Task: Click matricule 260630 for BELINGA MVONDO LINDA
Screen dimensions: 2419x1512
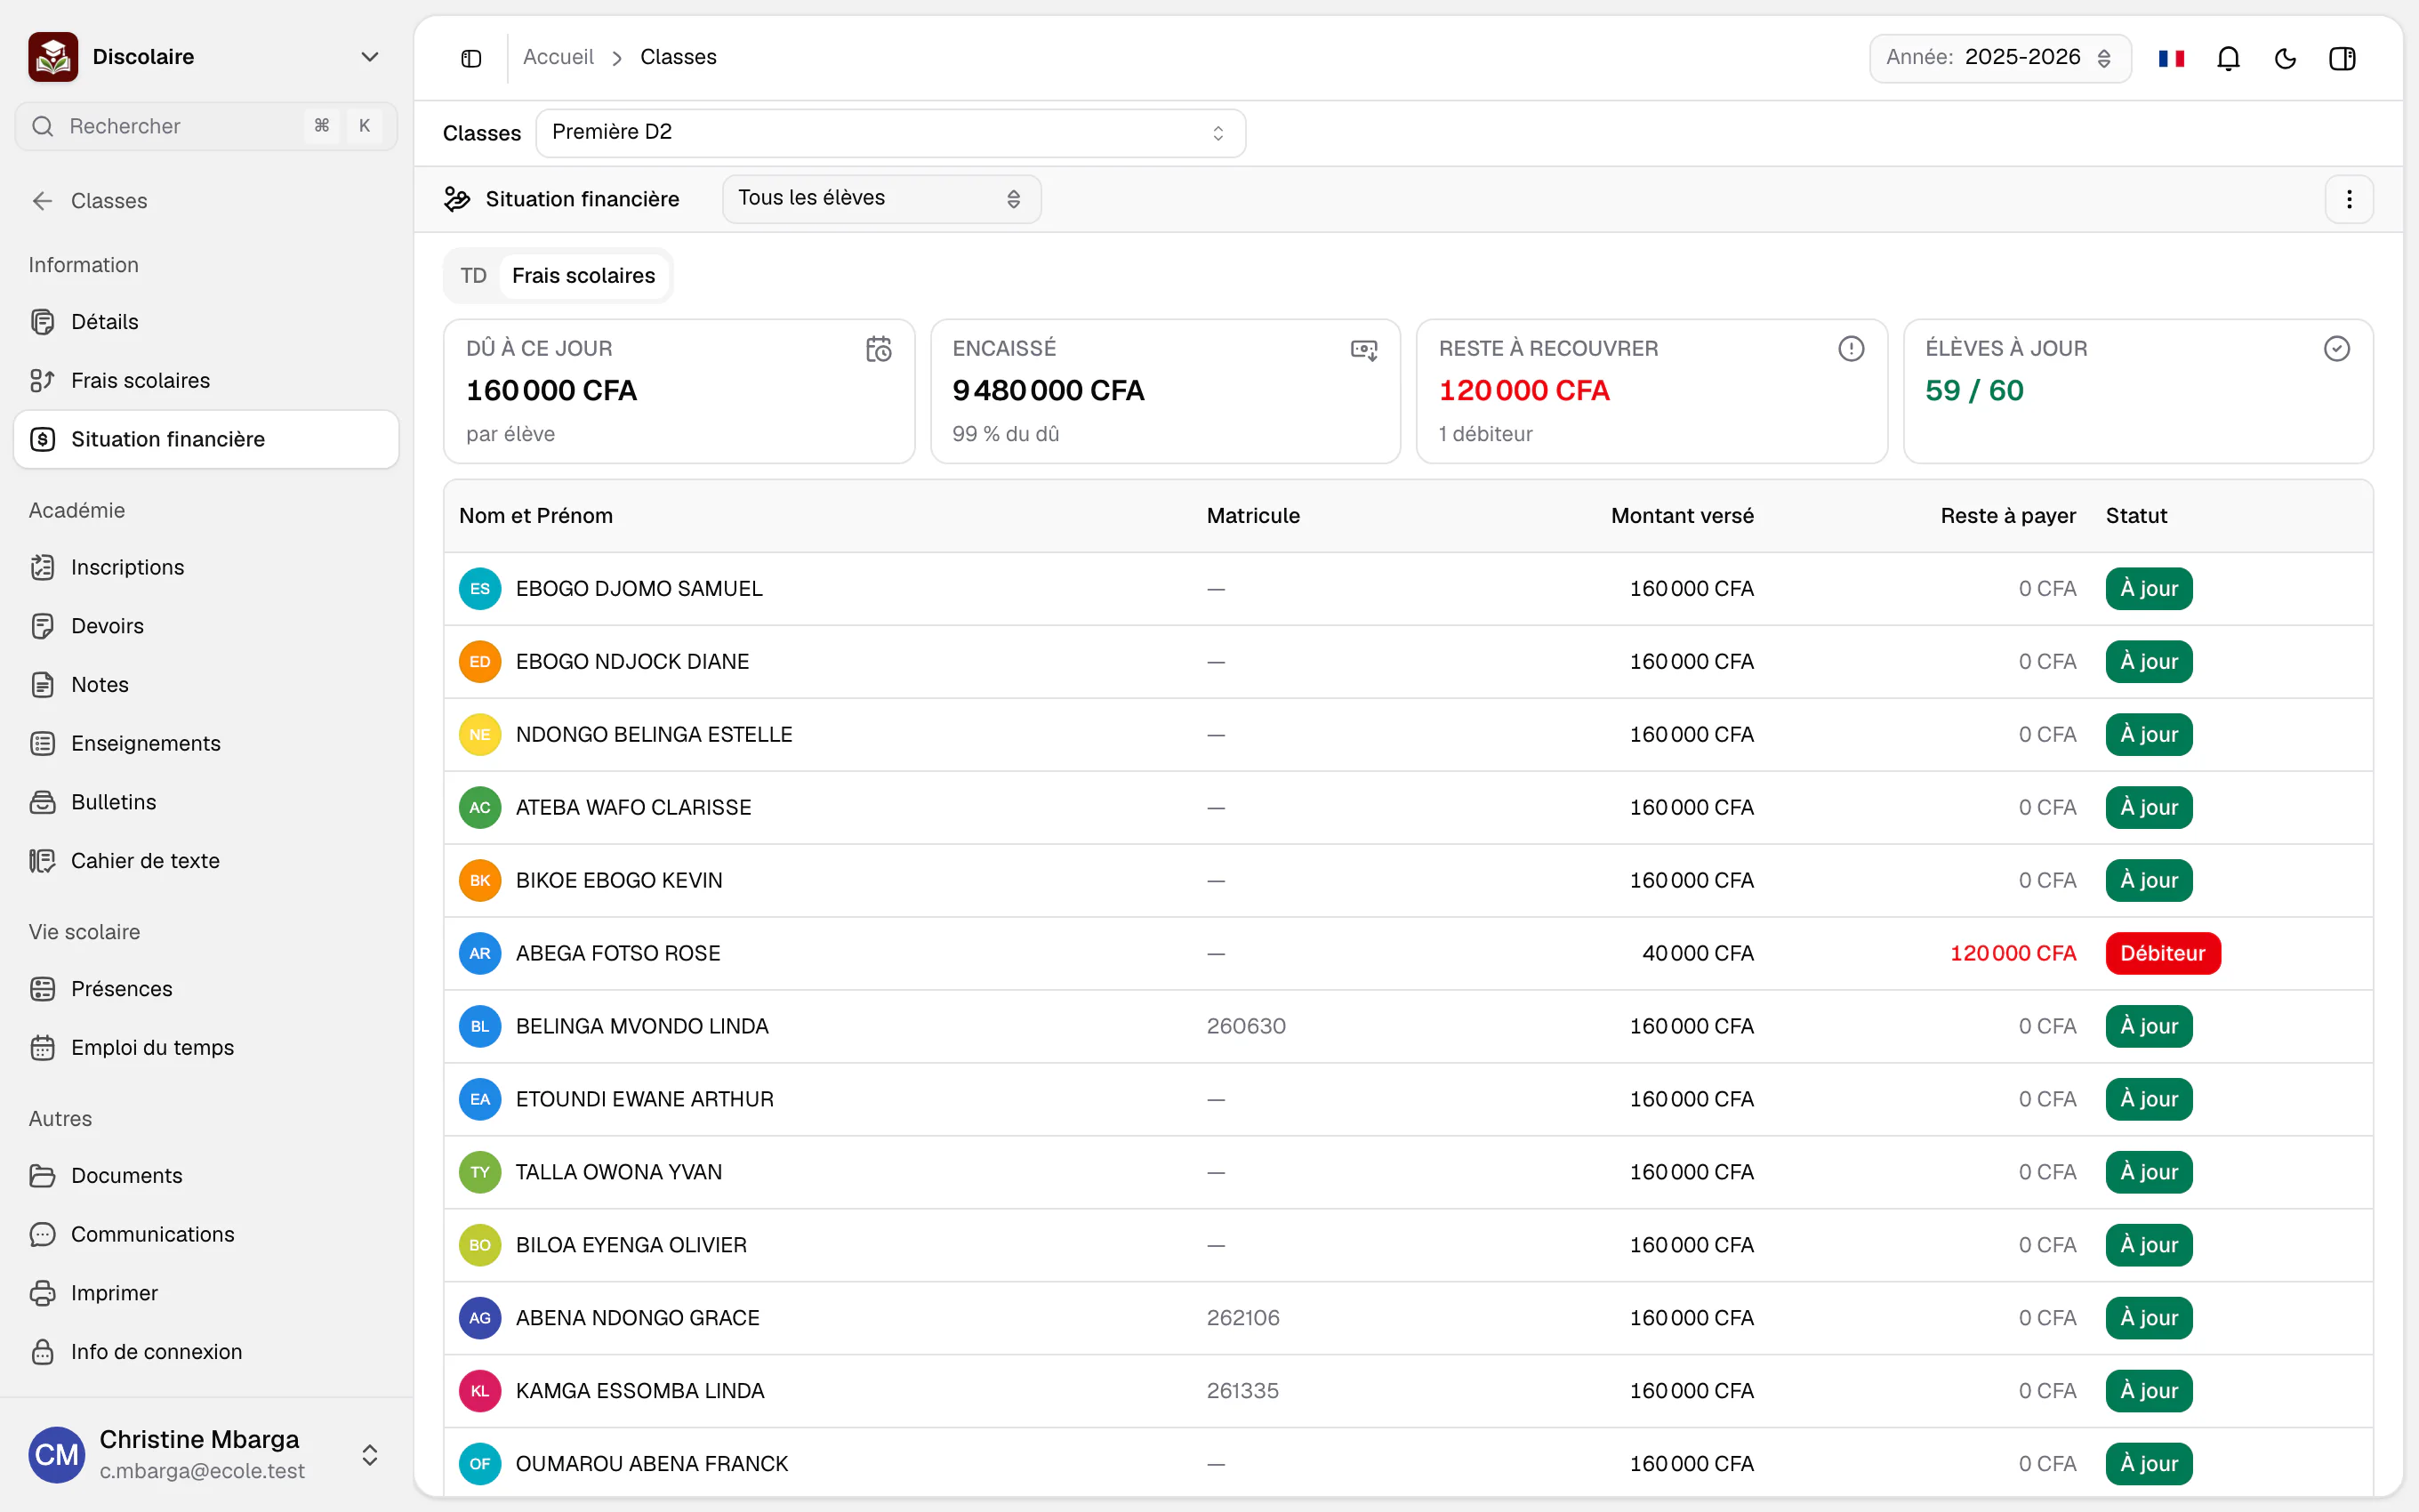Action: (1247, 1027)
